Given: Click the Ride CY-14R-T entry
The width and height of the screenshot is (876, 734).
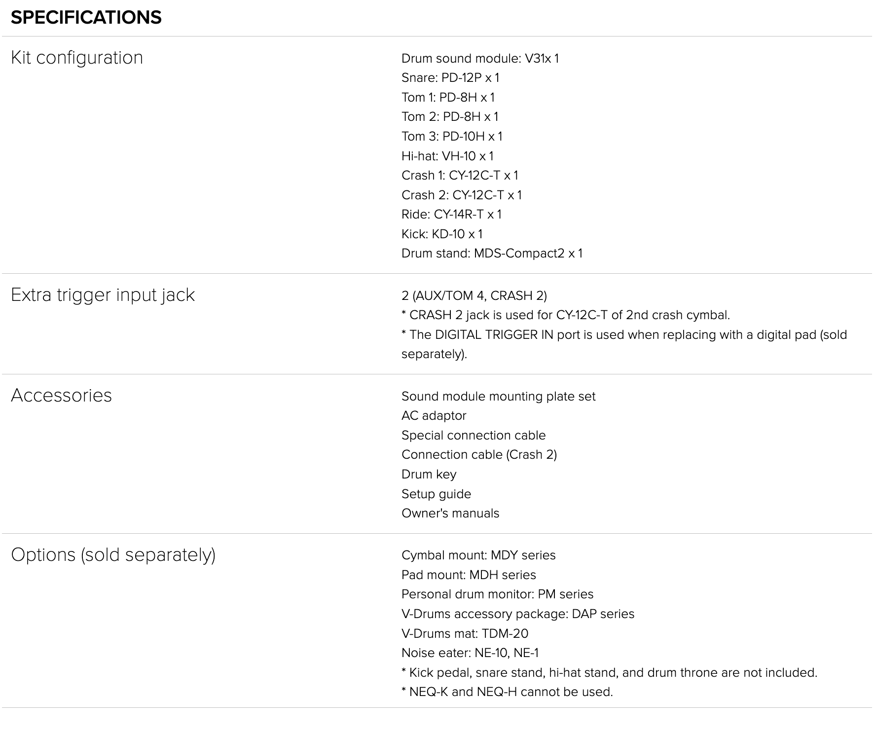Looking at the screenshot, I should click(x=451, y=215).
